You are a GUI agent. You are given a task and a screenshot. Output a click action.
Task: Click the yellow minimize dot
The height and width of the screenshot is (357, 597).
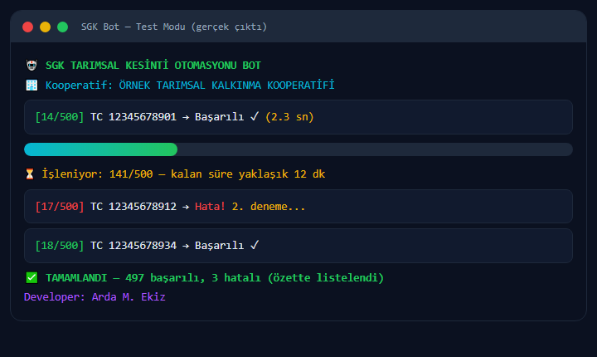(46, 27)
